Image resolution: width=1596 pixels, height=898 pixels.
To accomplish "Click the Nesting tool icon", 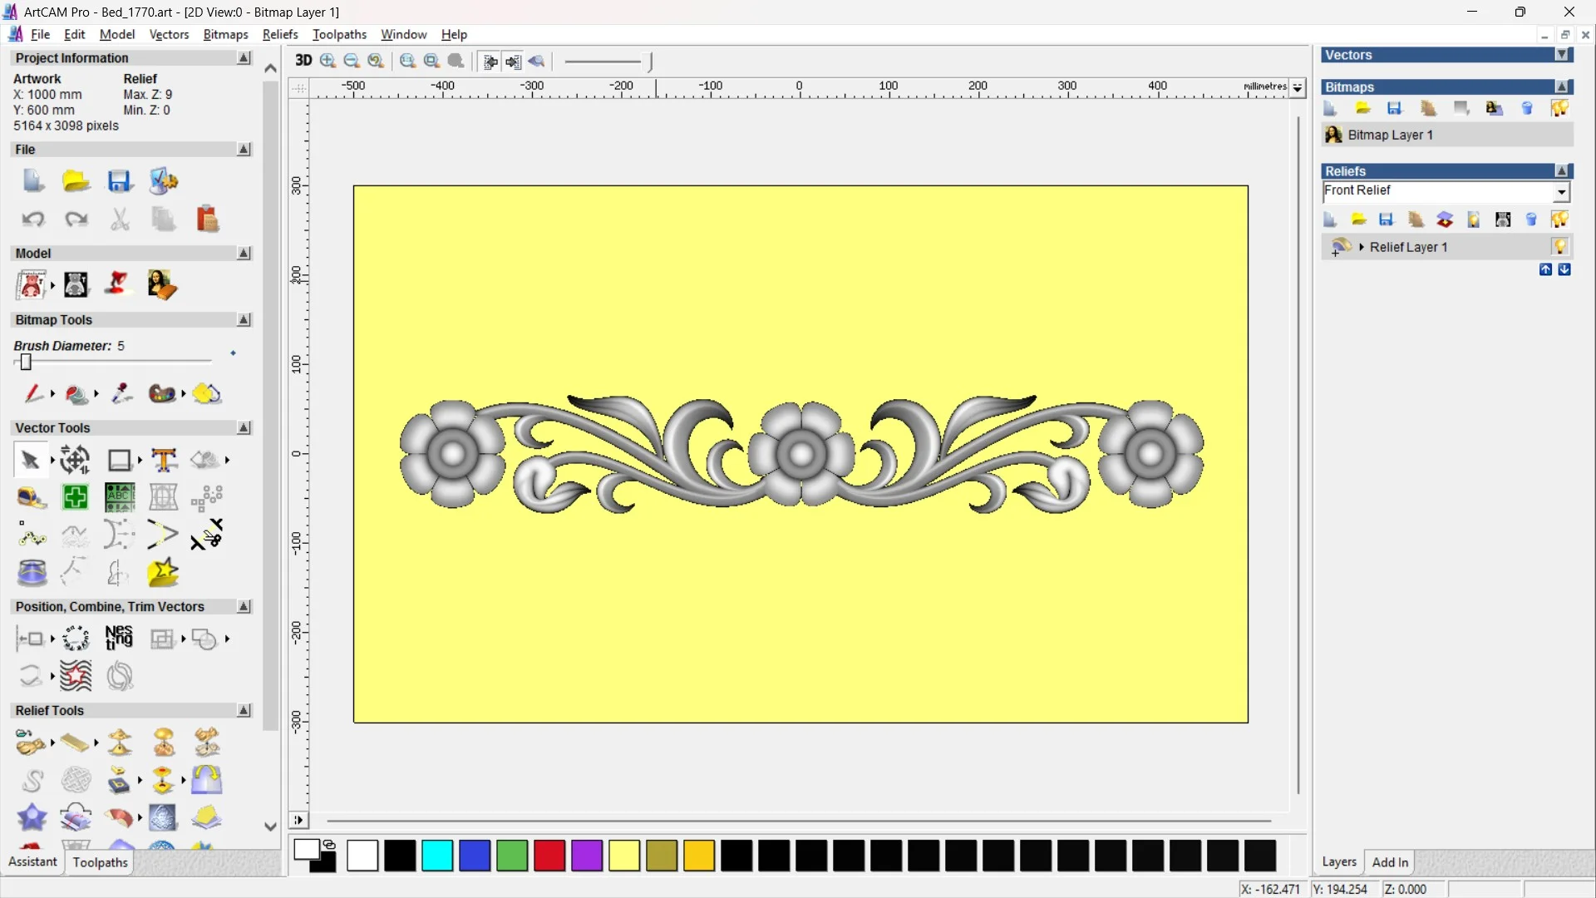I will (119, 639).
